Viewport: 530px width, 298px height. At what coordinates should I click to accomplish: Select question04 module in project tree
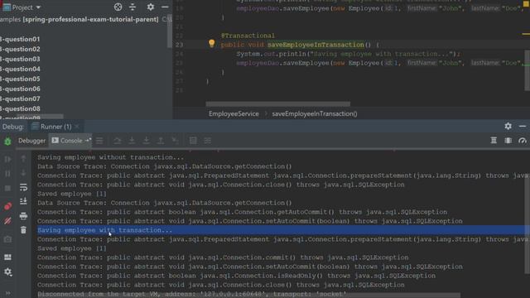pyautogui.click(x=20, y=69)
